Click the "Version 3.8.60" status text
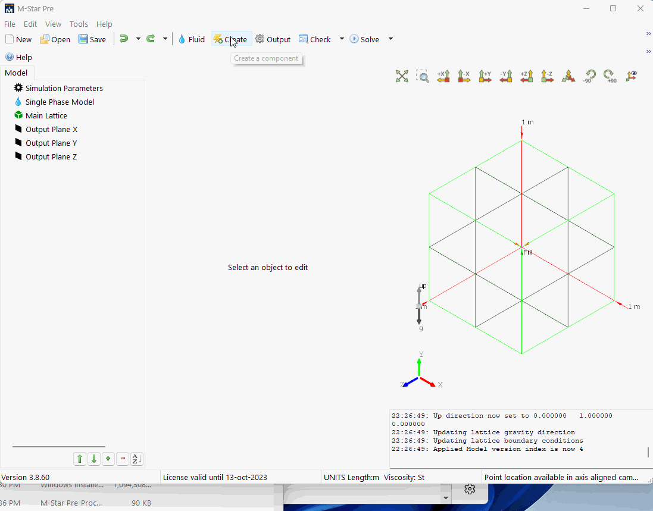 (26, 477)
